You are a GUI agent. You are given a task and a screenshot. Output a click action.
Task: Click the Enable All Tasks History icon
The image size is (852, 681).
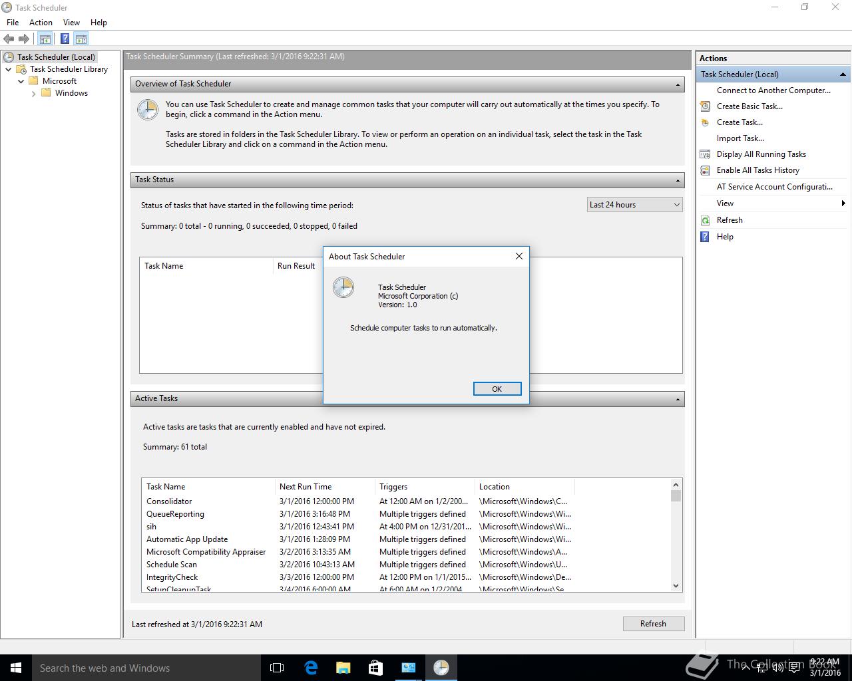click(705, 170)
